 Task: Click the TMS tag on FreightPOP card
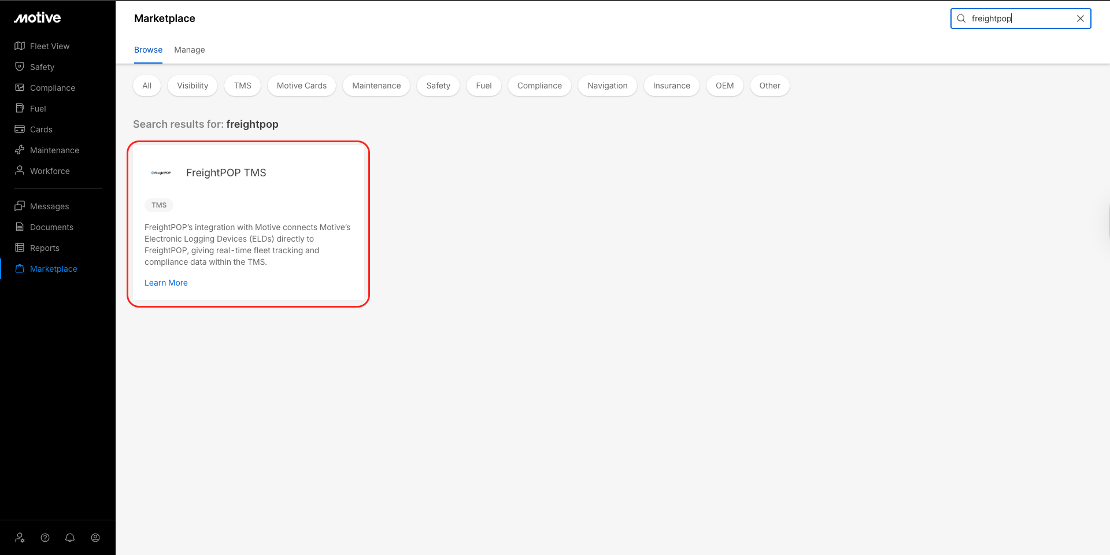click(159, 205)
